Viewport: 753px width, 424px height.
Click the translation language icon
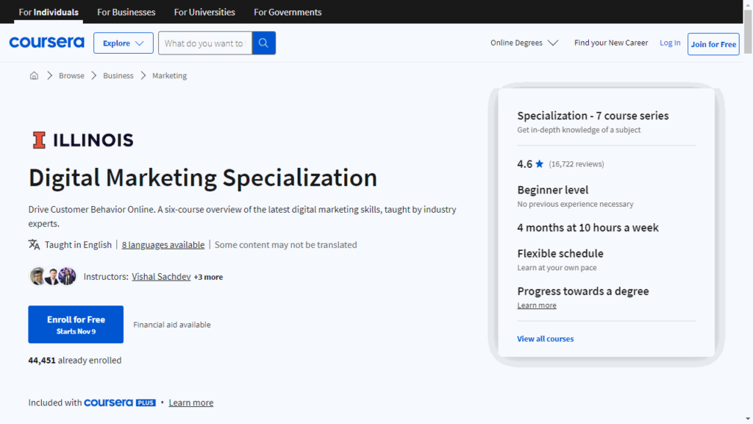[x=34, y=244]
